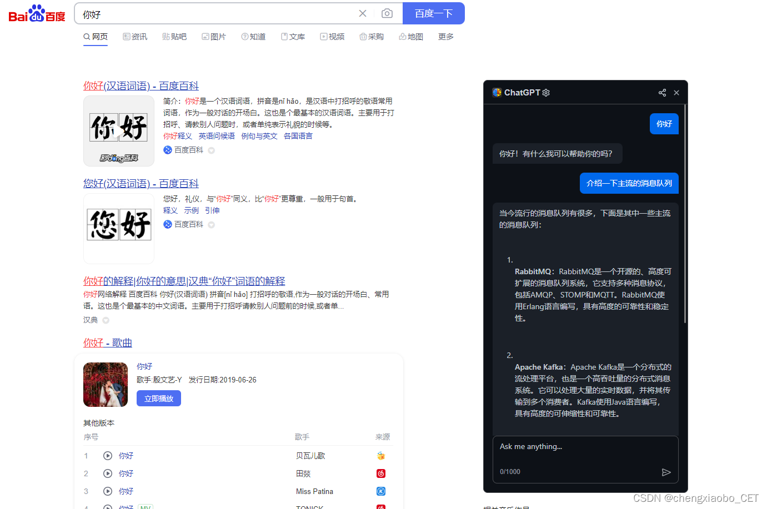The image size is (767, 509).
Task: Open camera image search icon
Action: click(x=387, y=13)
